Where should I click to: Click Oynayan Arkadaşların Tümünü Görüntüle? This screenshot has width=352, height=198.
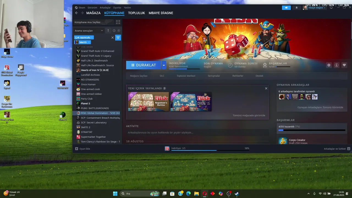pos(320,108)
